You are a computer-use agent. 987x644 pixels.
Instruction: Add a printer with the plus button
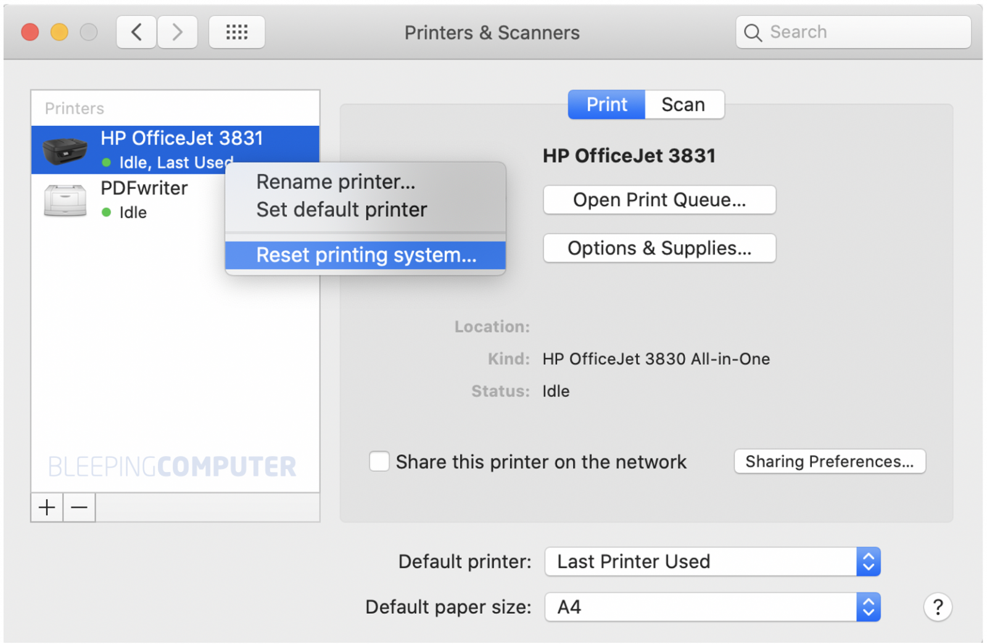[47, 507]
